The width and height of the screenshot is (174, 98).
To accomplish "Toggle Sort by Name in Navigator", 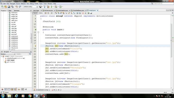I will [x=23, y=89].
